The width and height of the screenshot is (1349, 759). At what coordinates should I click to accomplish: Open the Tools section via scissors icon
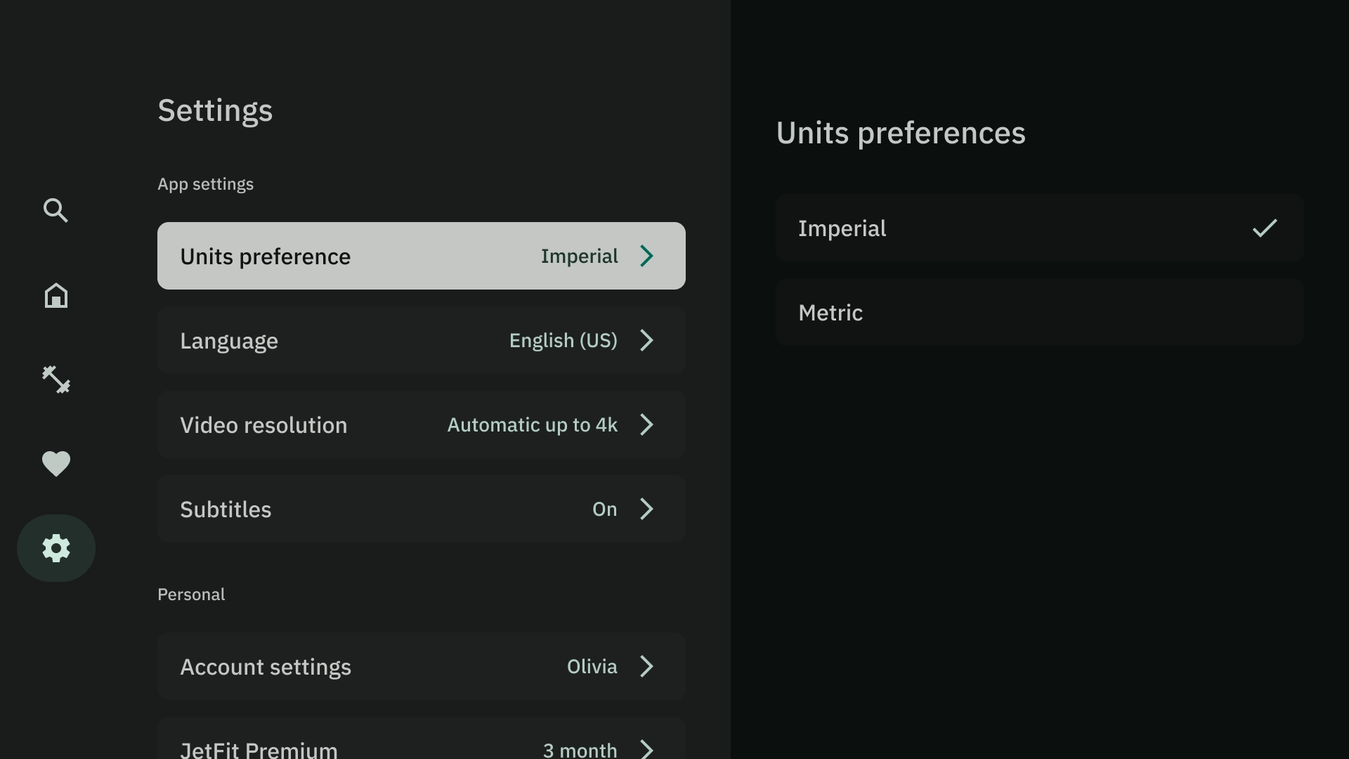pos(56,379)
